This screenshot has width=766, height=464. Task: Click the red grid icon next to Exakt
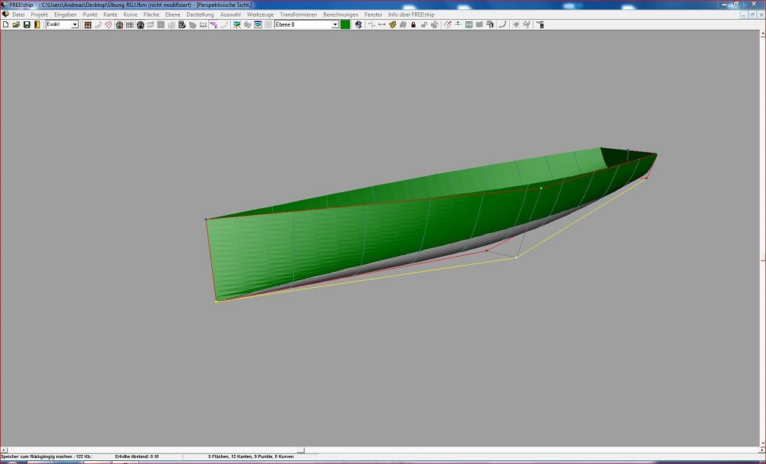click(x=88, y=25)
